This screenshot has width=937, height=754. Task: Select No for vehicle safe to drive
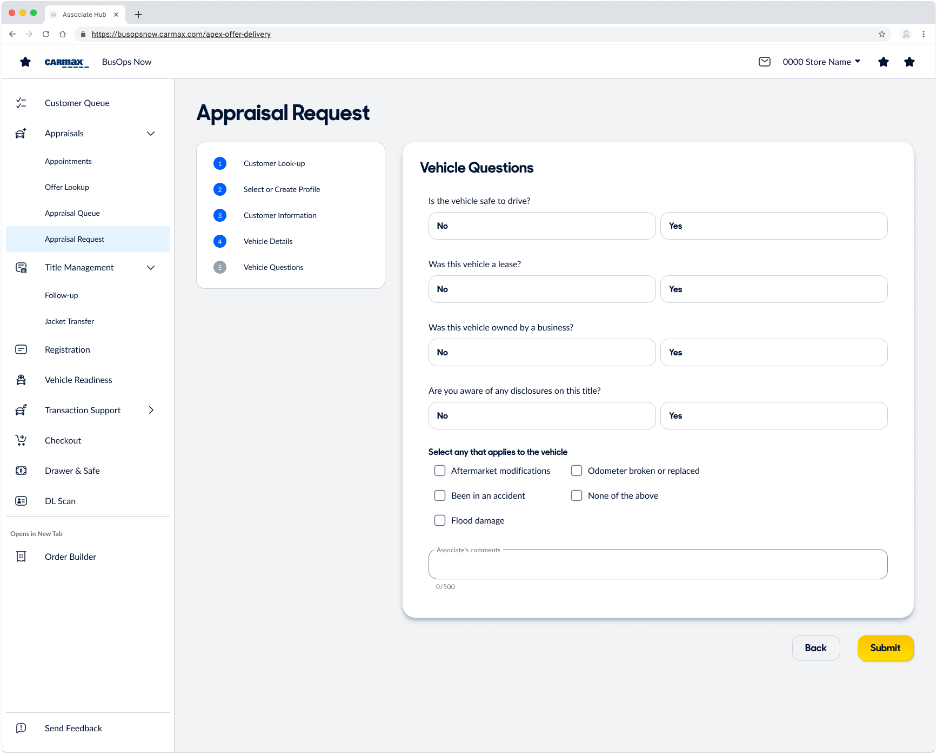coord(542,226)
